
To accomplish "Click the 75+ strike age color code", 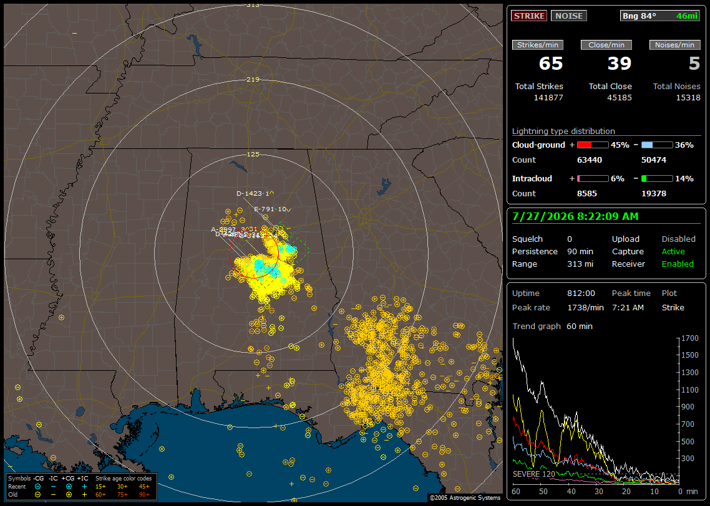I will (x=122, y=495).
